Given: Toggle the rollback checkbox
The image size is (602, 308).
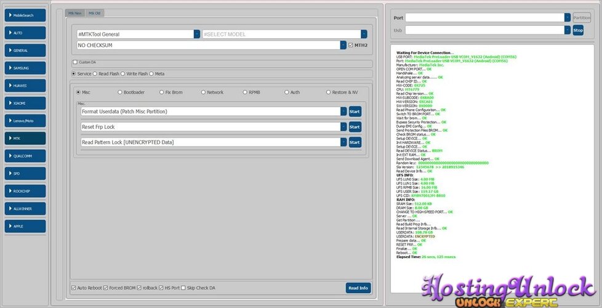Looking at the screenshot, I should (139, 288).
